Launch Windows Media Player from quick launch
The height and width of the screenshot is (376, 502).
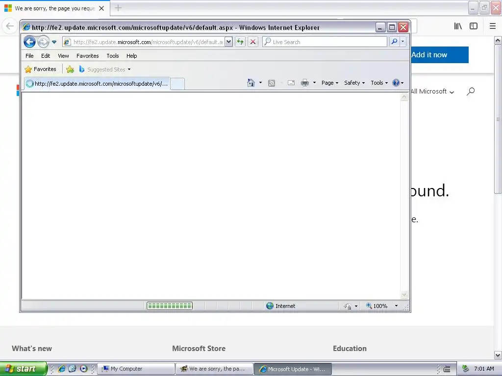coord(83,369)
